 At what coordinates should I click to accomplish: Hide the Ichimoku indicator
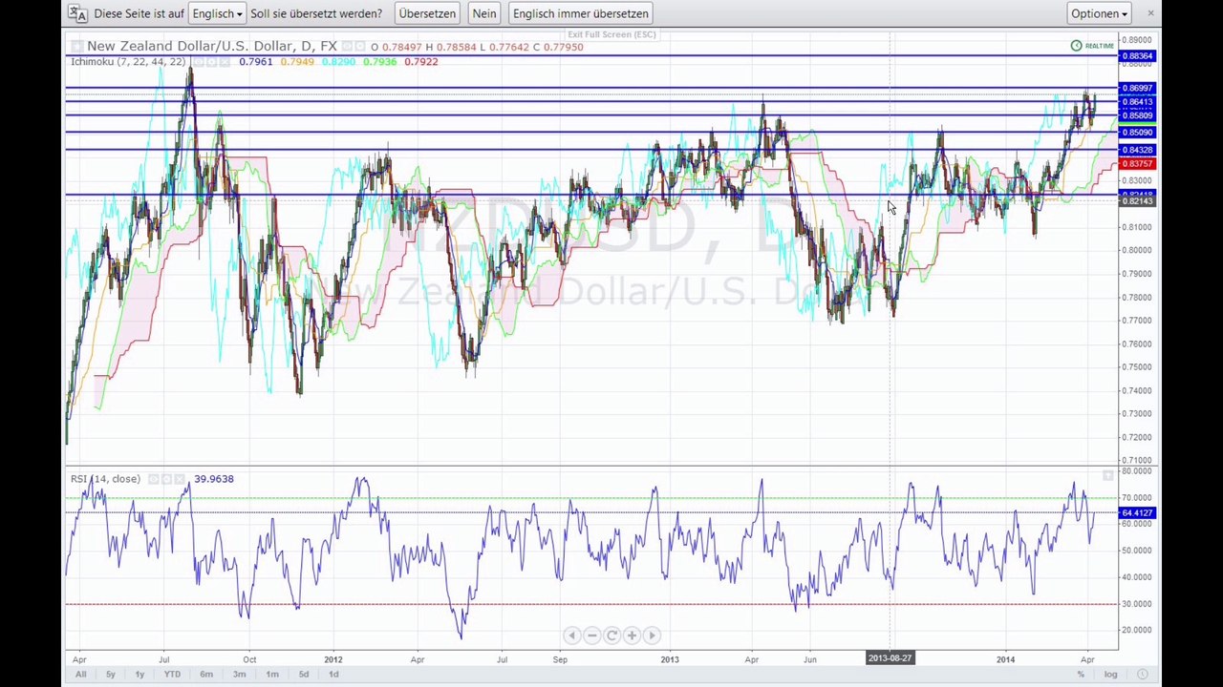pos(198,62)
